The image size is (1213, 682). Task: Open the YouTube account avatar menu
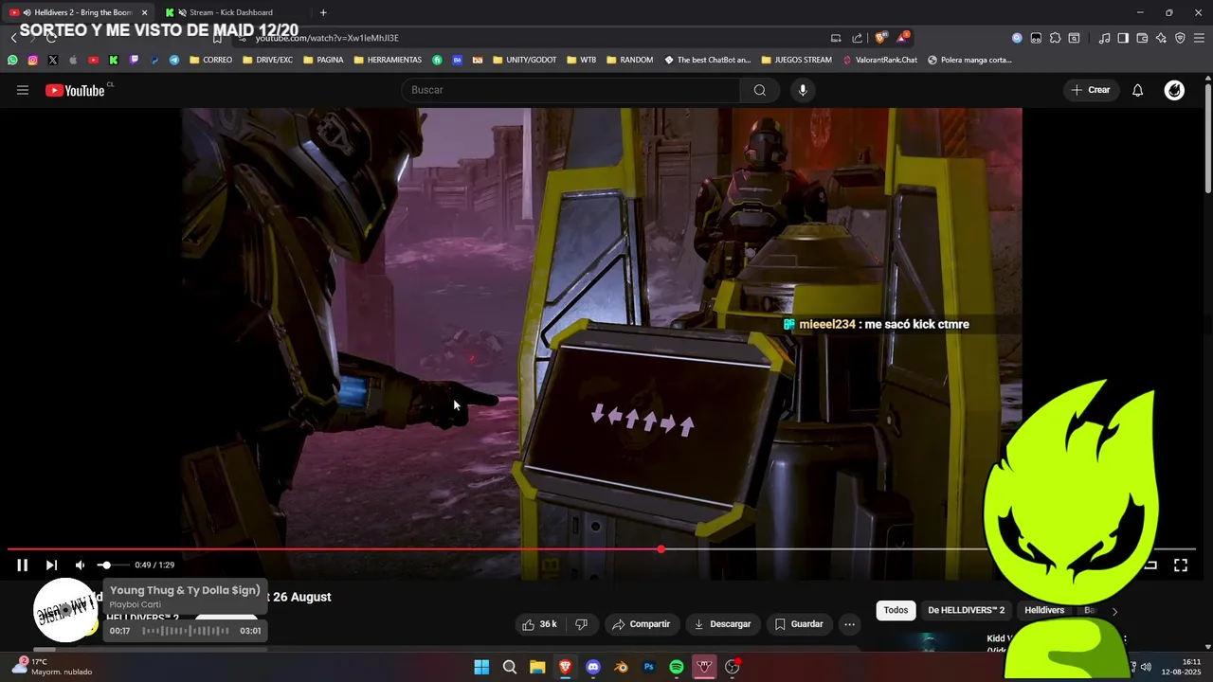[1174, 90]
